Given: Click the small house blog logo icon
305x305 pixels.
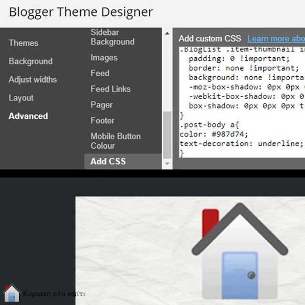Looking at the screenshot, I should point(11,293).
